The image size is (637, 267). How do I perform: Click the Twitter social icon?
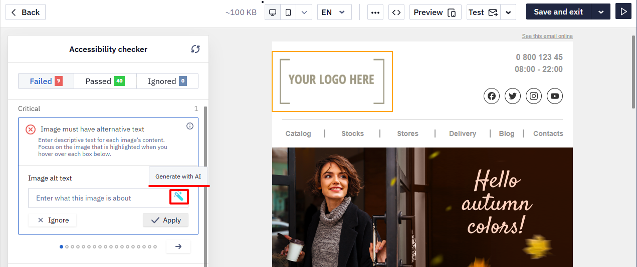coord(513,96)
